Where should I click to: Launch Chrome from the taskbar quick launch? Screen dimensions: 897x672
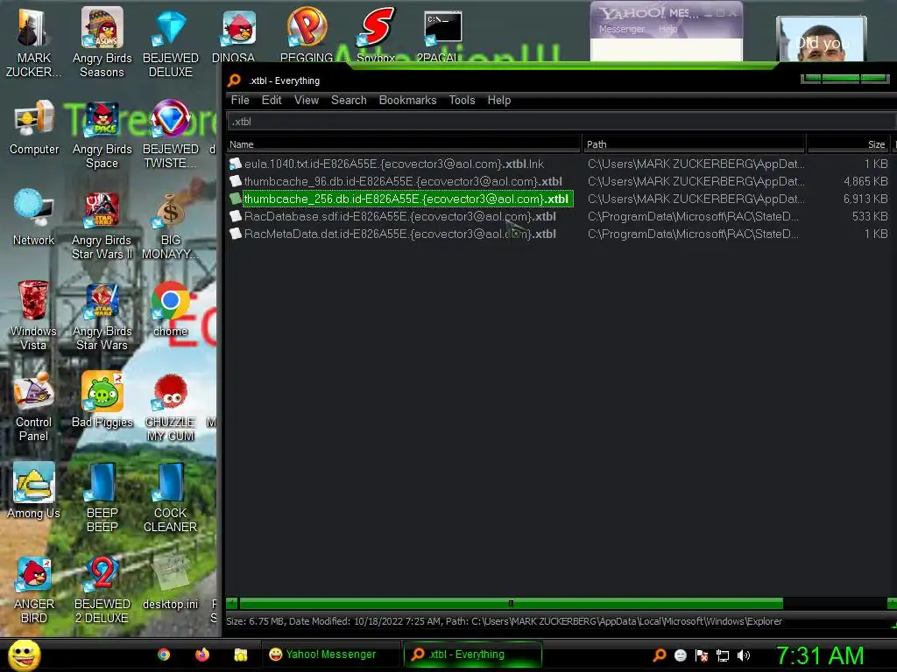pyautogui.click(x=164, y=654)
